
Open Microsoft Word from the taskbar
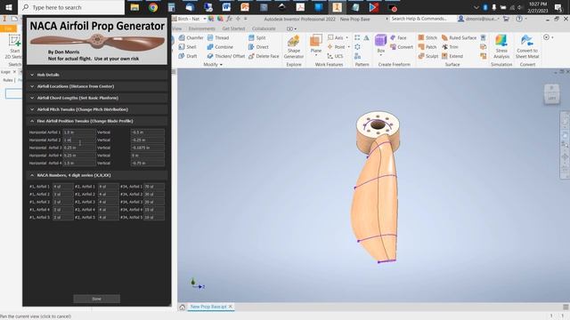point(226,7)
